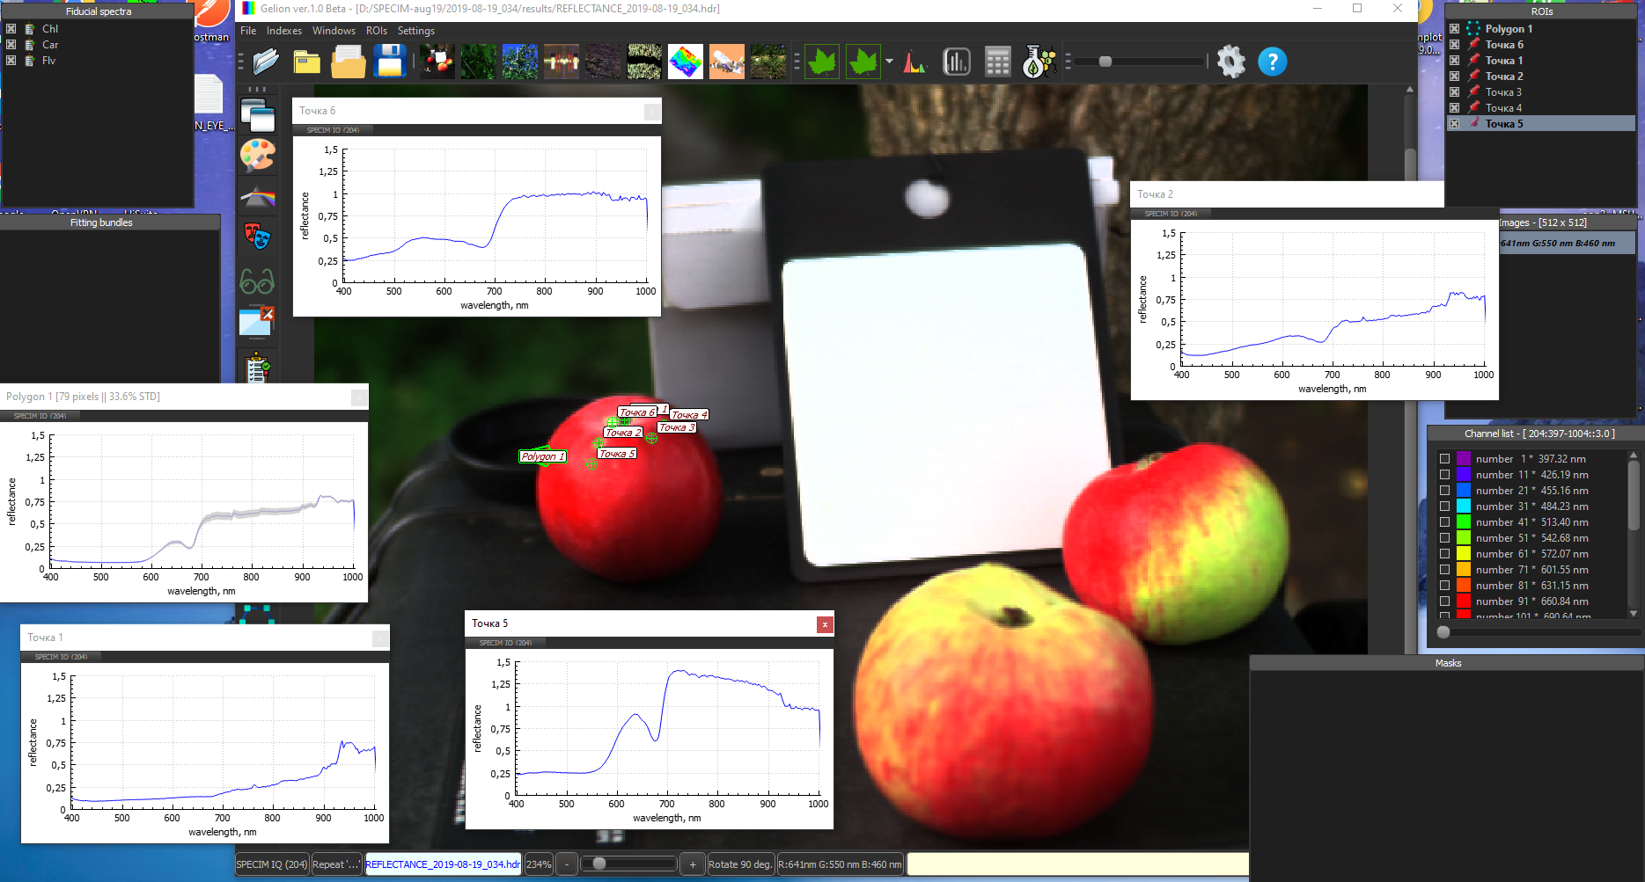1645x882 pixels.
Task: Open the Indexes menu
Action: 284,31
